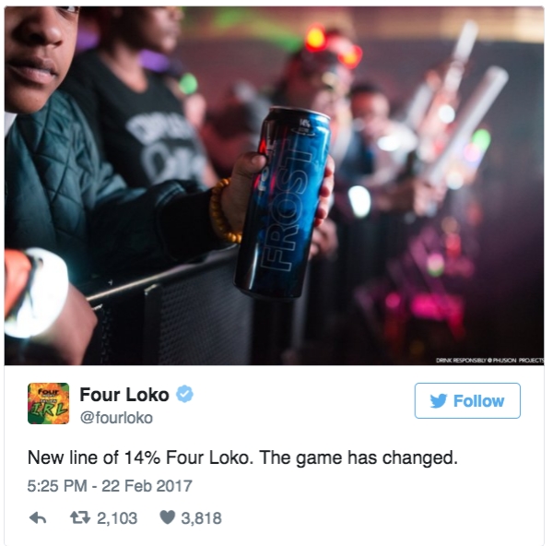Image resolution: width=553 pixels, height=546 pixels.
Task: Like the tweet with the heart icon
Action: (x=167, y=517)
